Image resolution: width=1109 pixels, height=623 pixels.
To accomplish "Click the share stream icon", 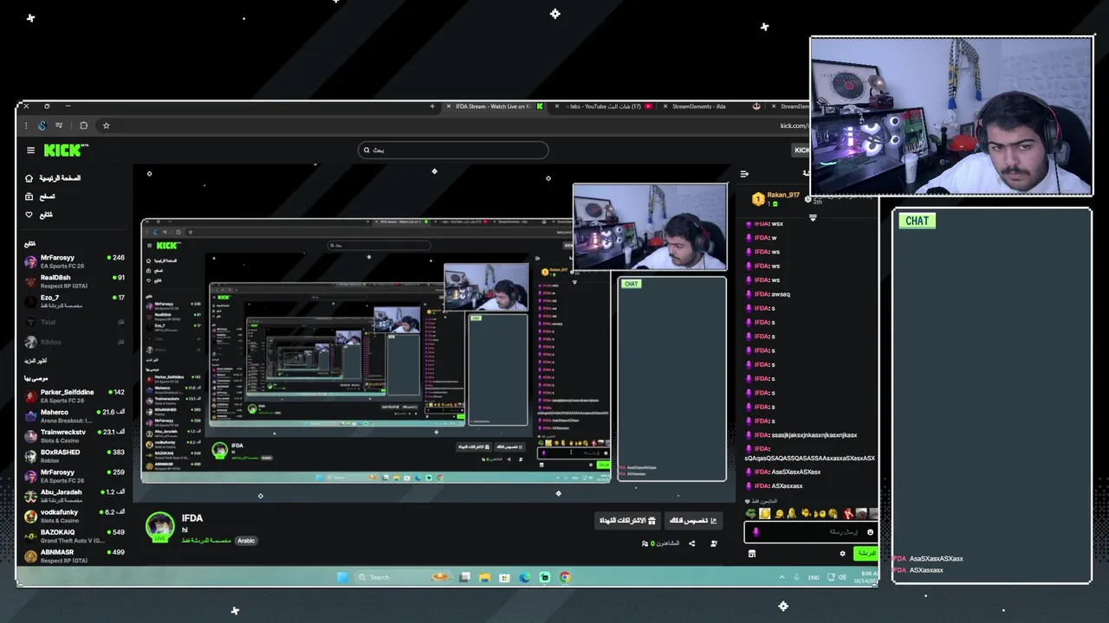I will [691, 543].
